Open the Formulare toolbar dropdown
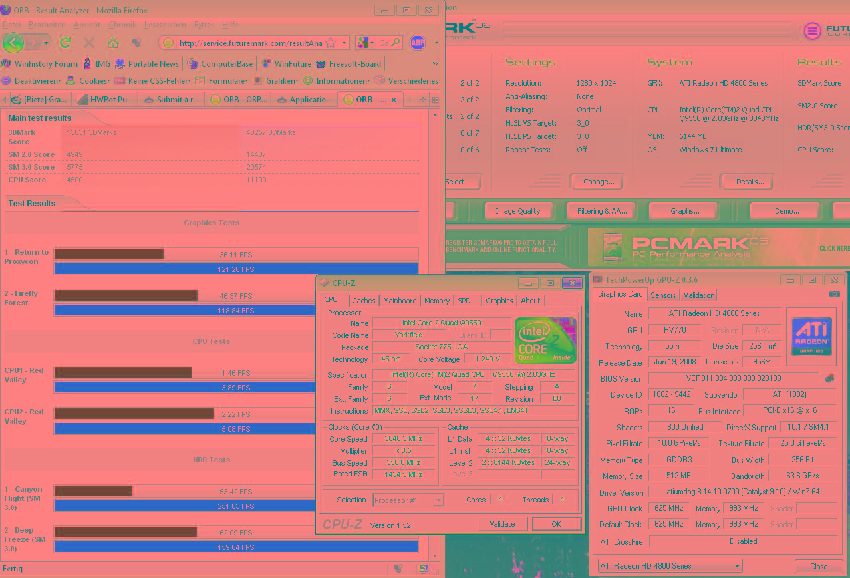Image resolution: width=850 pixels, height=578 pixels. click(222, 80)
